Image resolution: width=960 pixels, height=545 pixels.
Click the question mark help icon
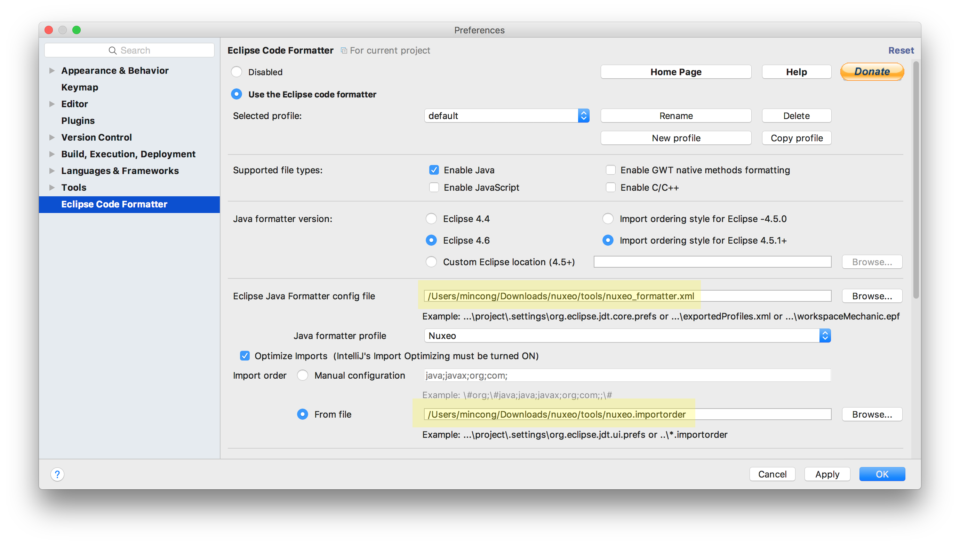[x=57, y=474]
